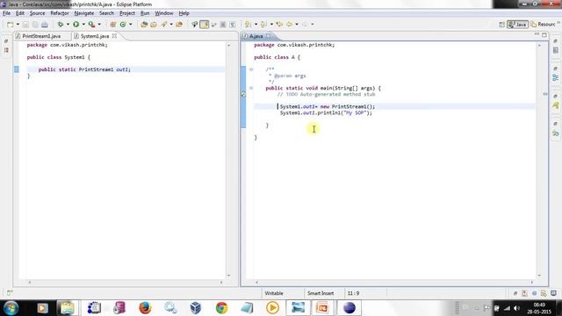Open the Source menu
This screenshot has width=562, height=316.
point(37,13)
